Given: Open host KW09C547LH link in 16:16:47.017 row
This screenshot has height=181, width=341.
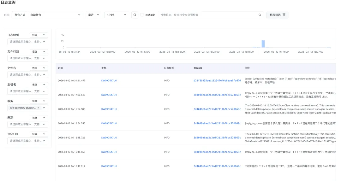Looking at the screenshot, I should pos(109,166).
